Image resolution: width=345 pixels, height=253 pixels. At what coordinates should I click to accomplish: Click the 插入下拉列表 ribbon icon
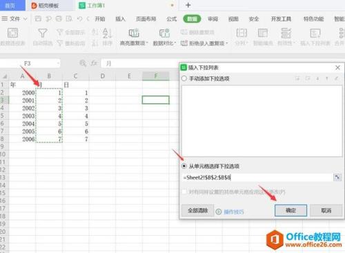[x=315, y=33]
